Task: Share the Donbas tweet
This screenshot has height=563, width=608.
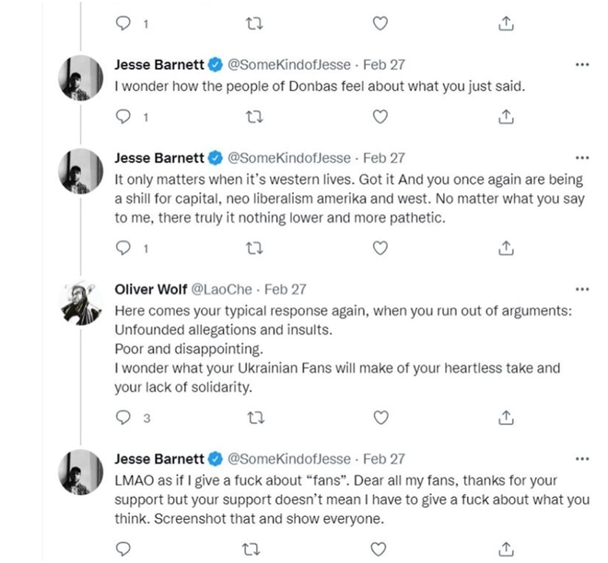Action: (x=505, y=117)
